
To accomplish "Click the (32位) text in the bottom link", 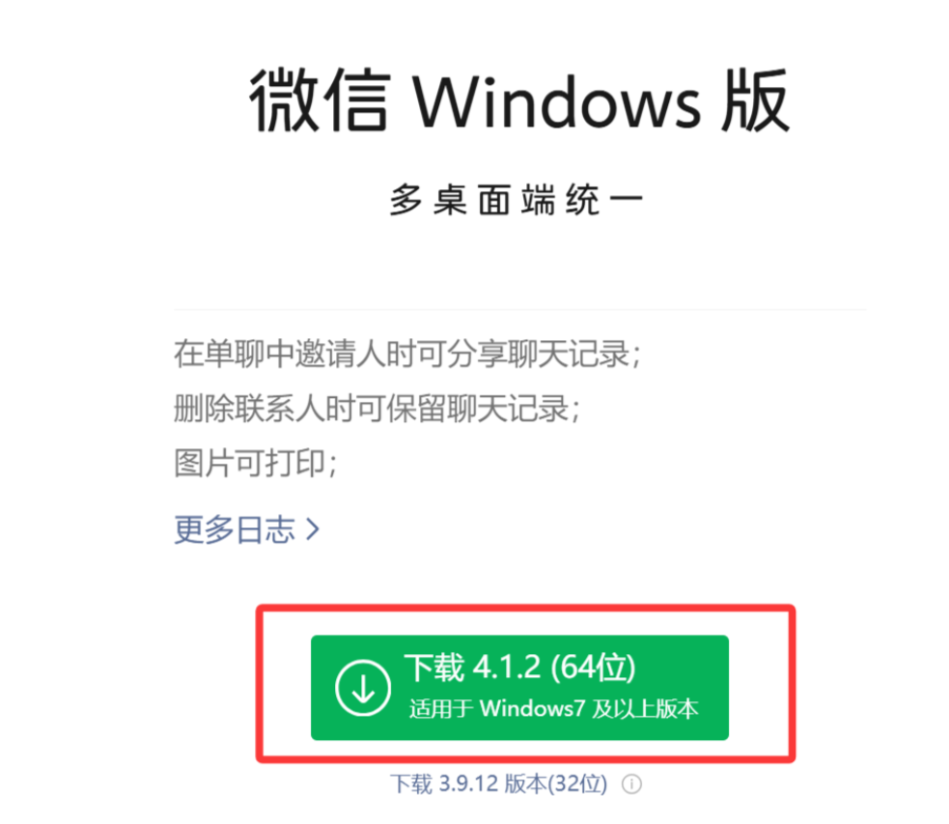I will coord(577,784).
